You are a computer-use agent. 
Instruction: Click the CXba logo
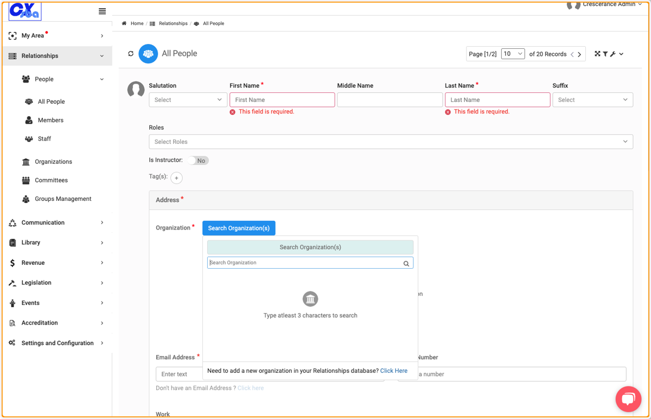pyautogui.click(x=25, y=11)
